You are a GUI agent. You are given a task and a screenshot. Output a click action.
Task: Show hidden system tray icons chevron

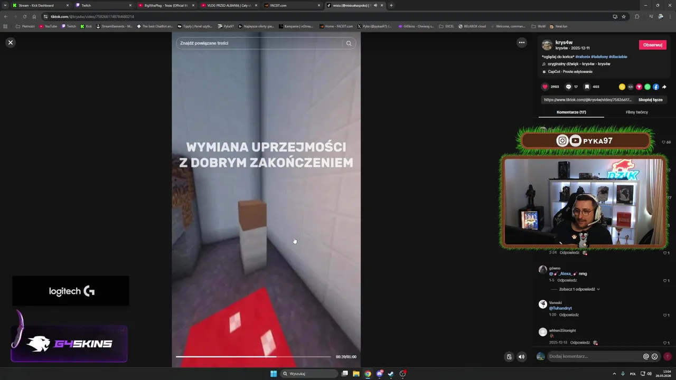(614, 374)
